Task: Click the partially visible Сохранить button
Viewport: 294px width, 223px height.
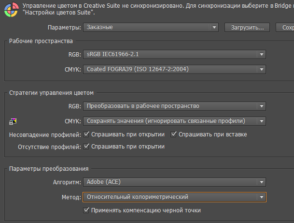Action: (285, 28)
